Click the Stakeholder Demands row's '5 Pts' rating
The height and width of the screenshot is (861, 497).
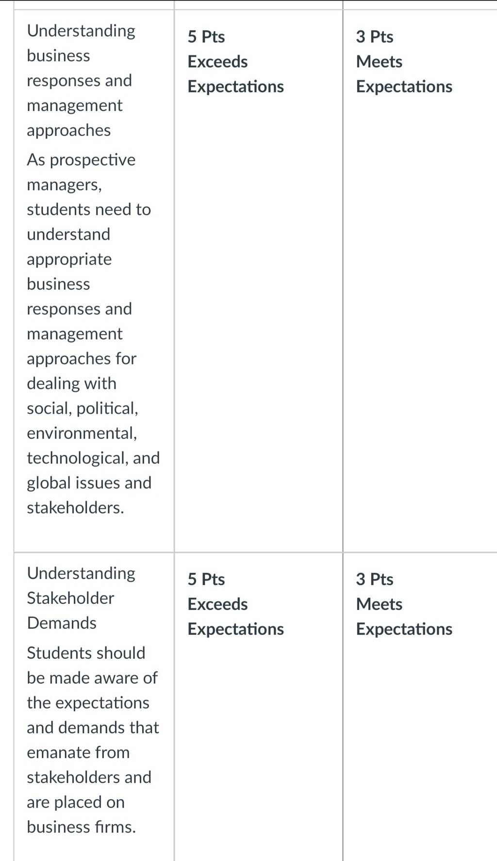[x=206, y=579]
